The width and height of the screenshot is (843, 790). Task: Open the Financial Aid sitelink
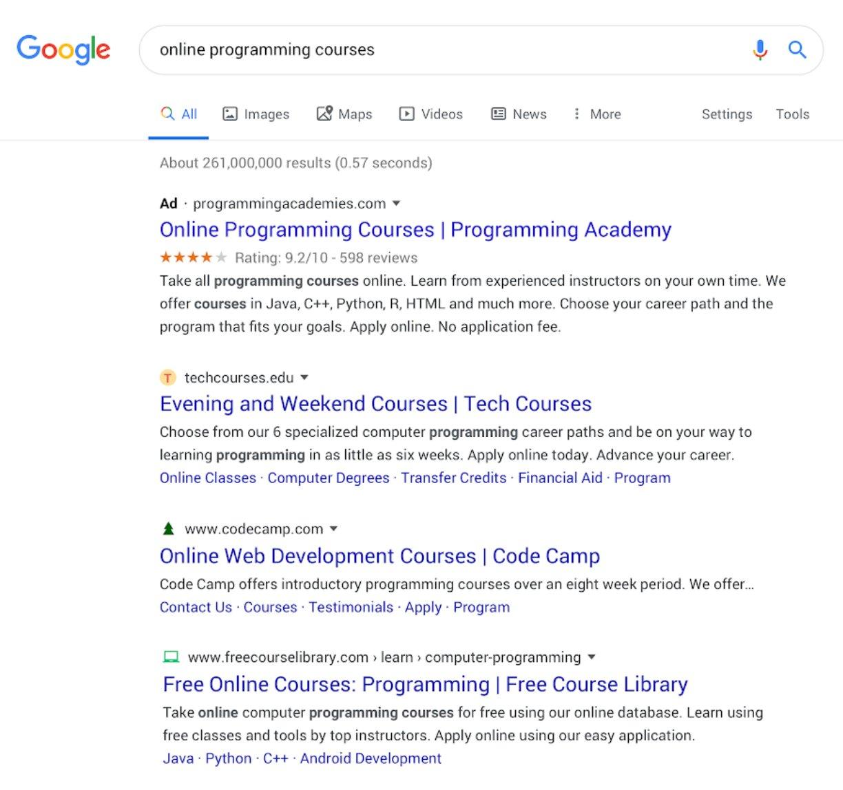click(x=560, y=478)
